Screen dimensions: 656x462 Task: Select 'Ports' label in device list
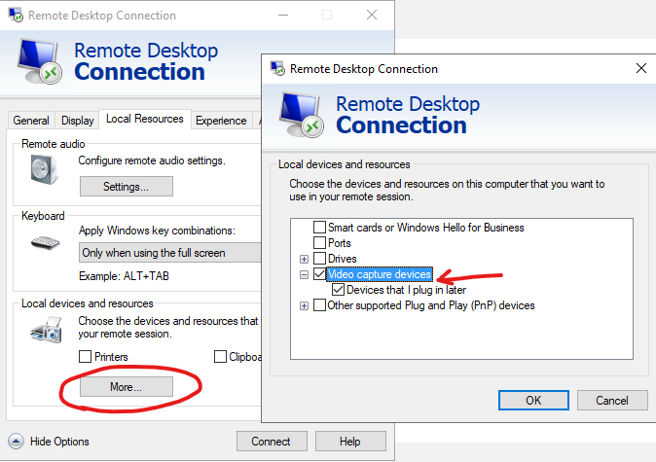click(x=340, y=243)
